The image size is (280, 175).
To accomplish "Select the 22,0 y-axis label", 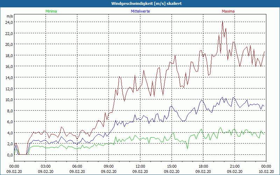I will 9,33.
